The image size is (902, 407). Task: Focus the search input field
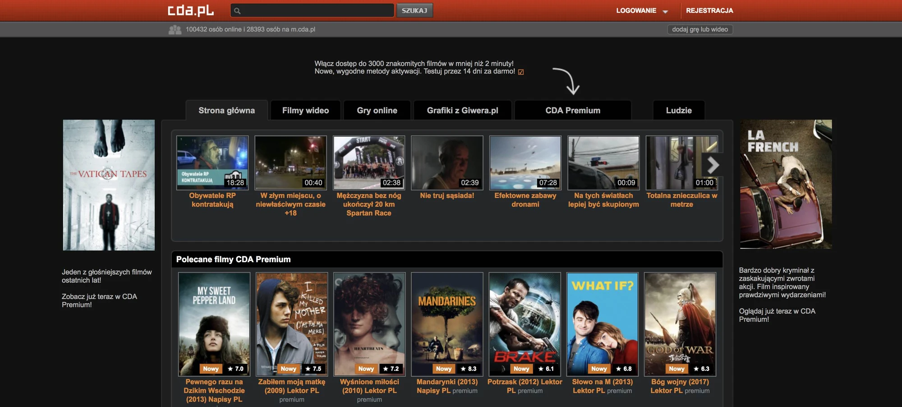click(312, 10)
